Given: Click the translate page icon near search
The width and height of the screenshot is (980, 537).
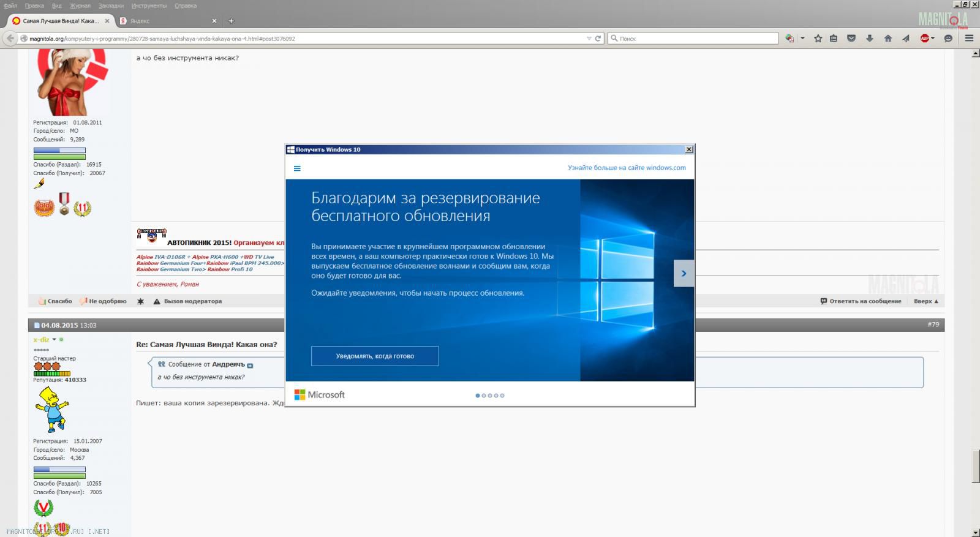Looking at the screenshot, I should tap(790, 39).
